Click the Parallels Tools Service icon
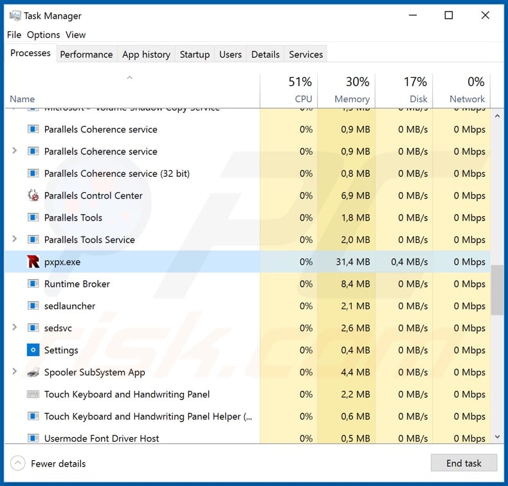This screenshot has width=508, height=486. pyautogui.click(x=33, y=240)
